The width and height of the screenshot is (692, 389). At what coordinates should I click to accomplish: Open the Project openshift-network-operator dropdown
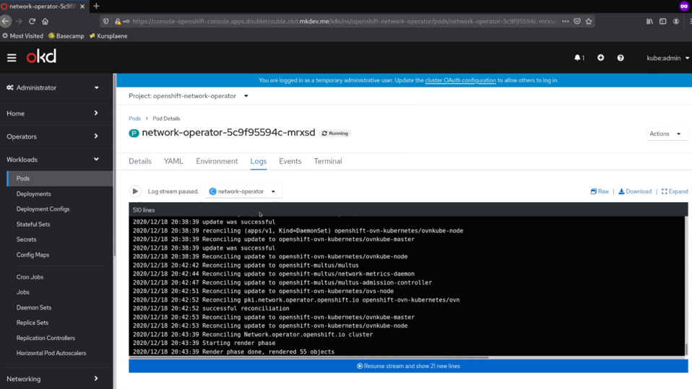[x=189, y=96]
